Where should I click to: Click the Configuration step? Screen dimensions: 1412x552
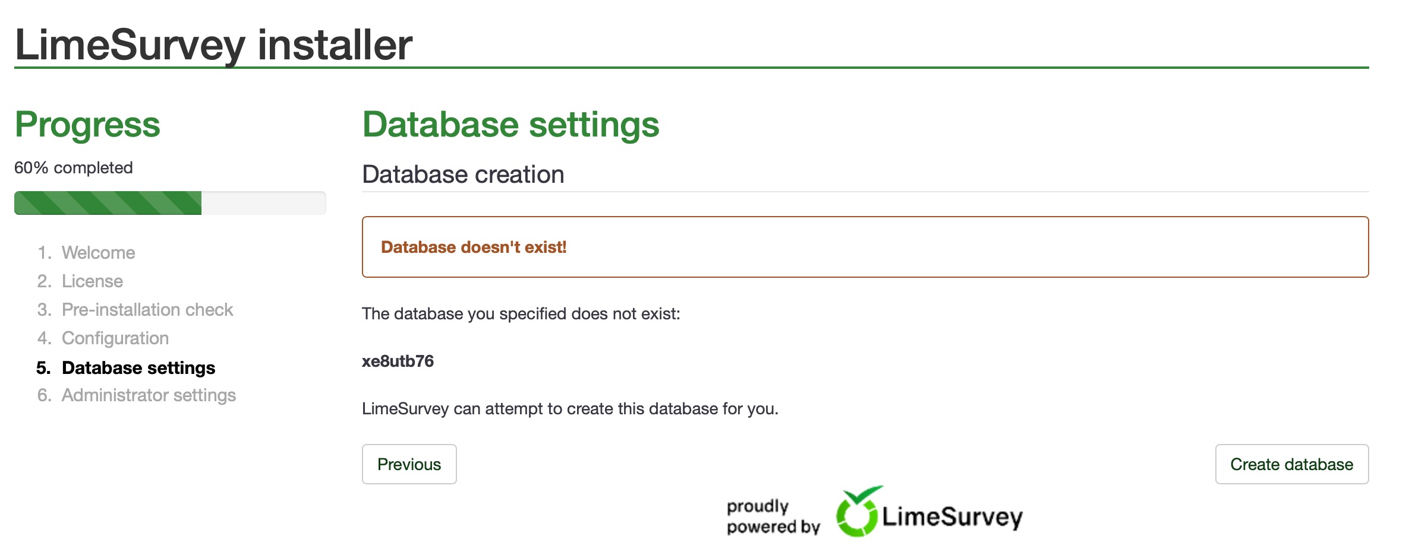click(115, 338)
